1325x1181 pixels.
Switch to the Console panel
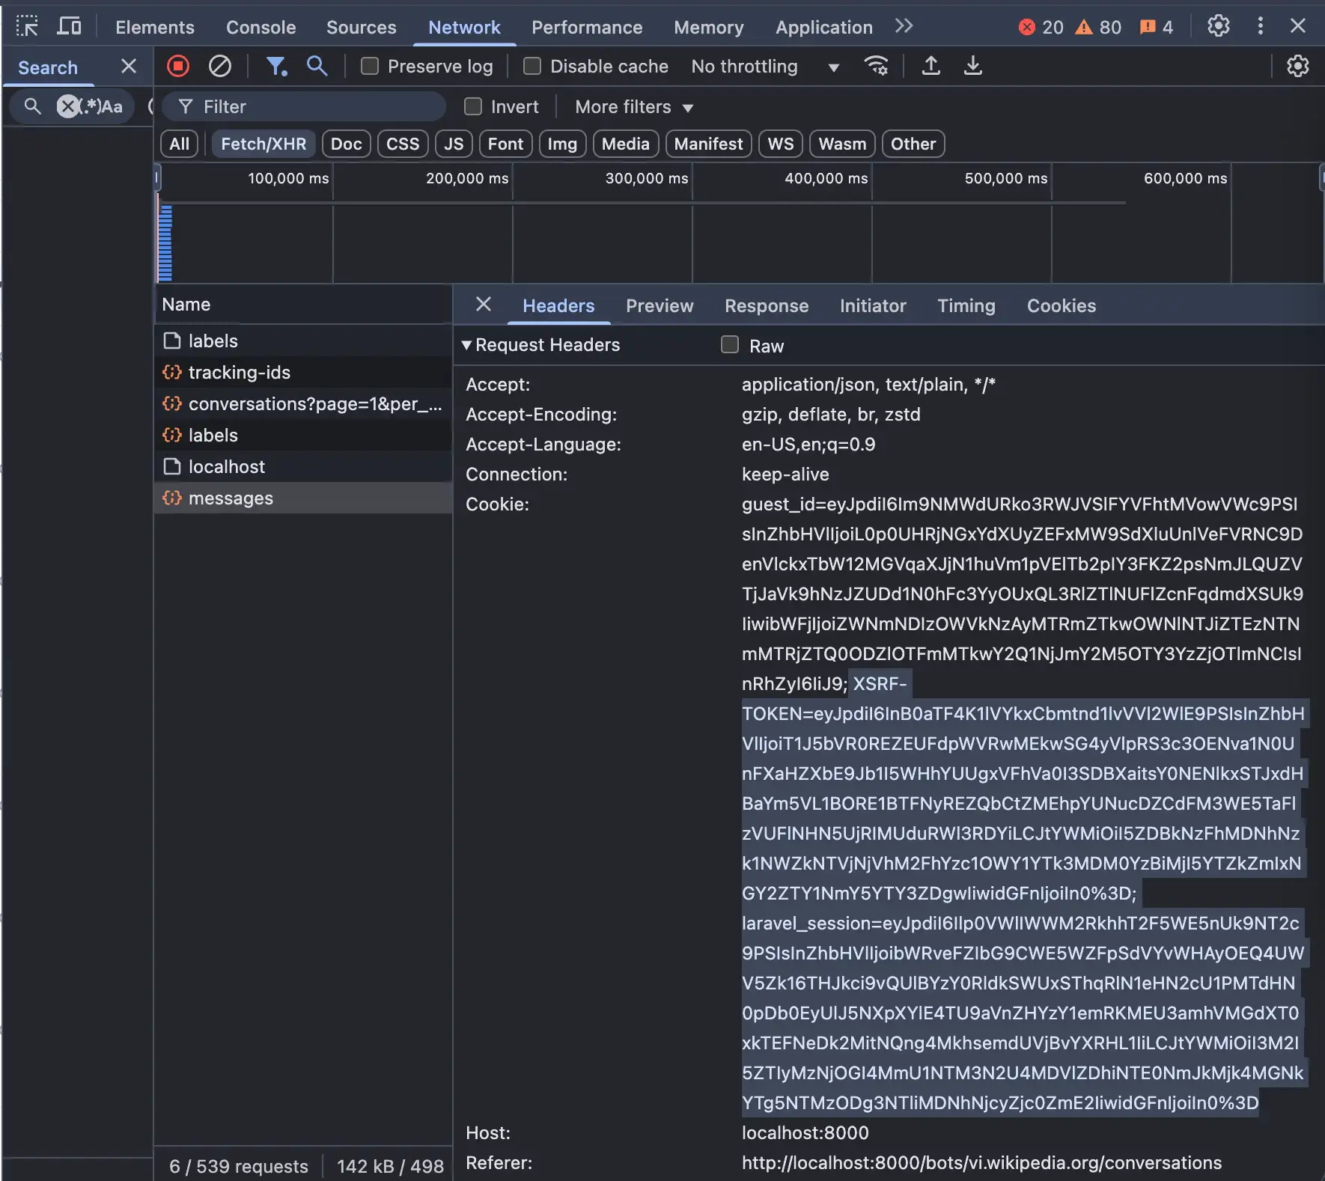260,27
